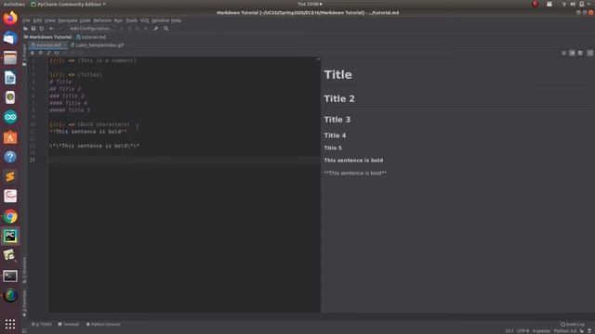Click the cursor position status item
The width and height of the screenshot is (595, 334).
(x=509, y=330)
